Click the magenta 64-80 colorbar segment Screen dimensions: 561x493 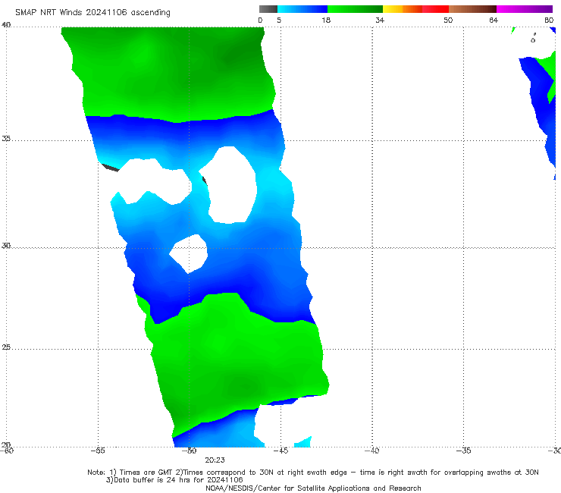point(525,9)
